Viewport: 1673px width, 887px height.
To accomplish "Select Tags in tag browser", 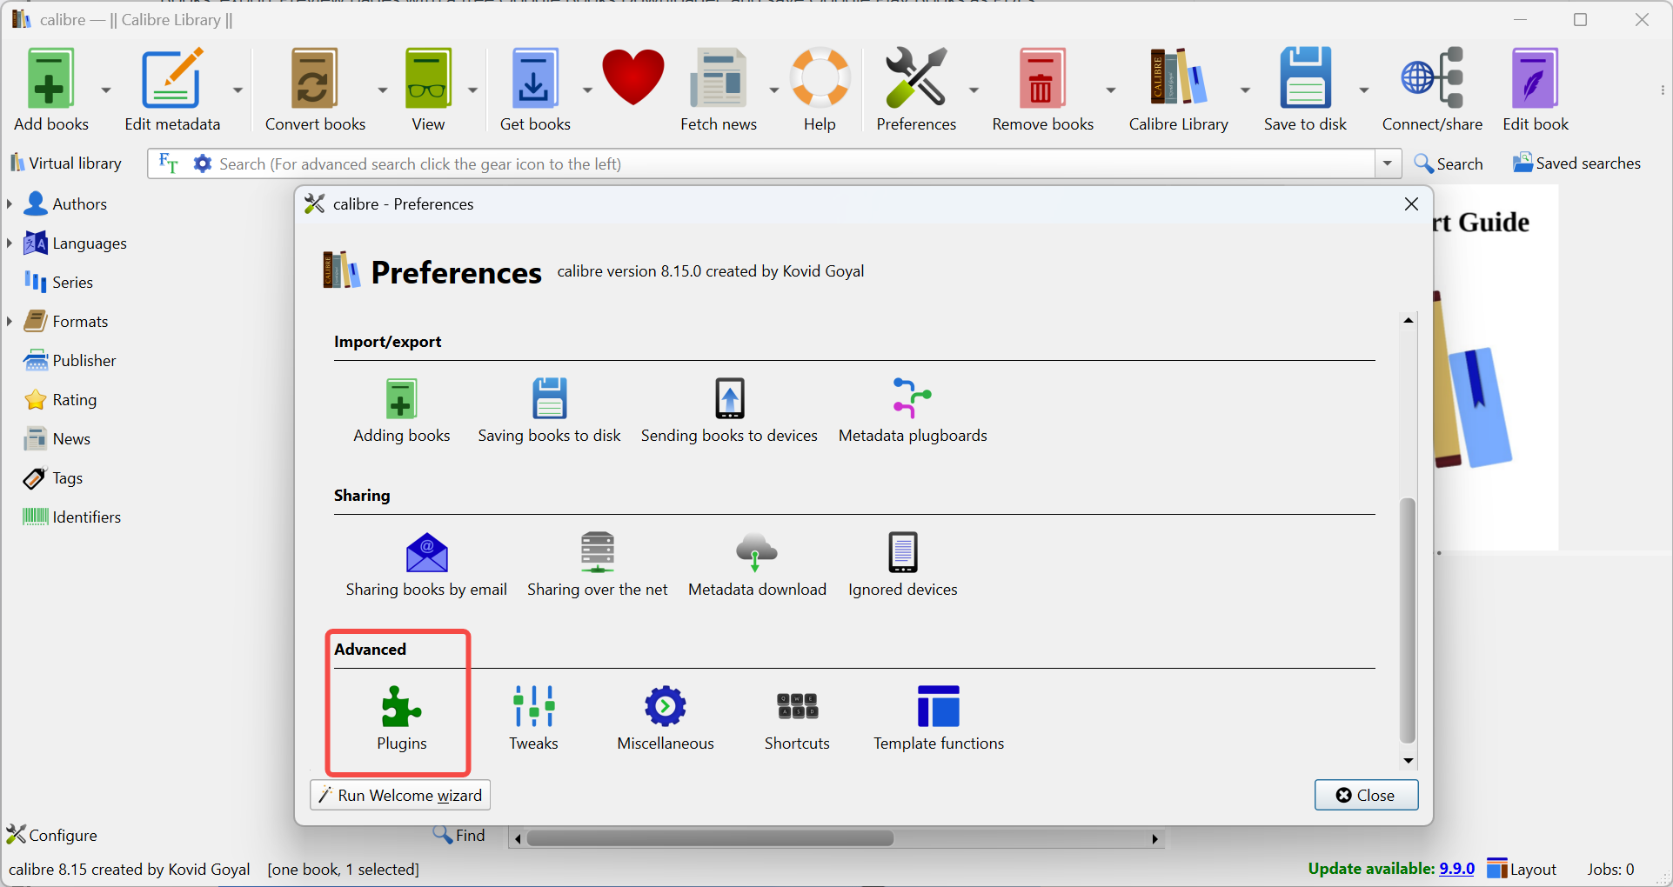I will coord(53,477).
